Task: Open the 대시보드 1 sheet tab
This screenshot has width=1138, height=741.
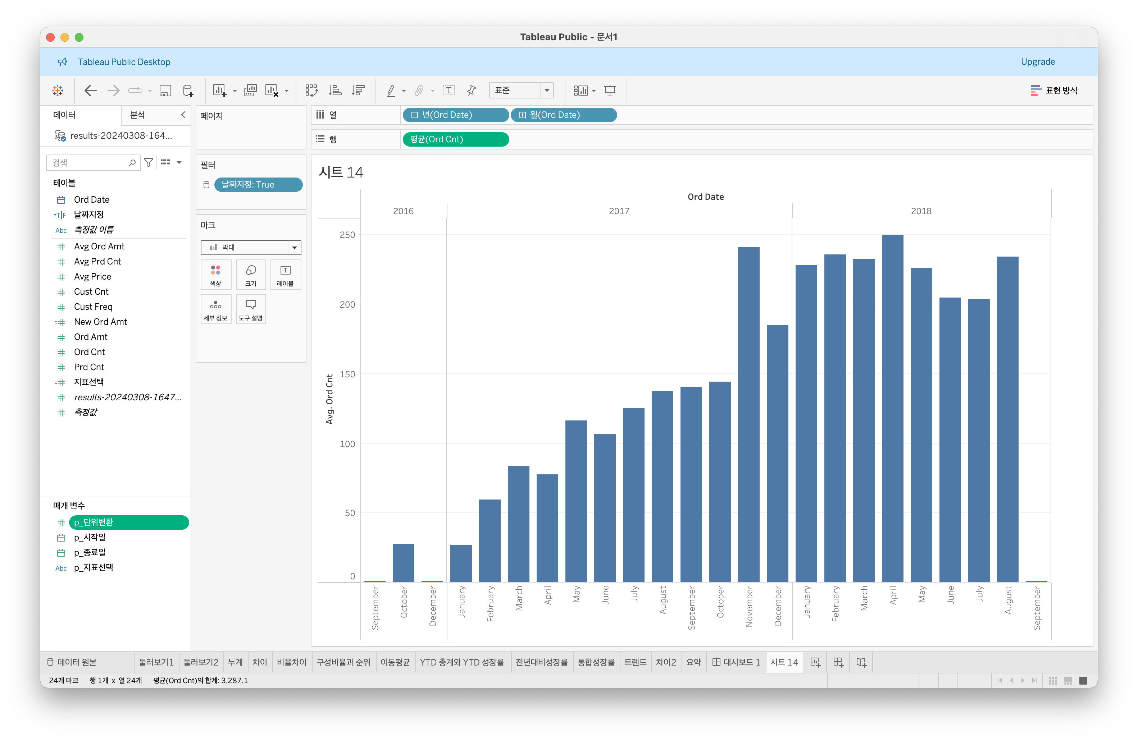Action: coord(736,662)
